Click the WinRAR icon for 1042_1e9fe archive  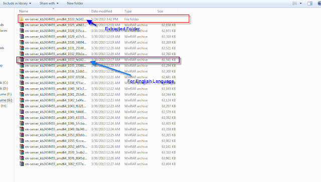[22, 100]
